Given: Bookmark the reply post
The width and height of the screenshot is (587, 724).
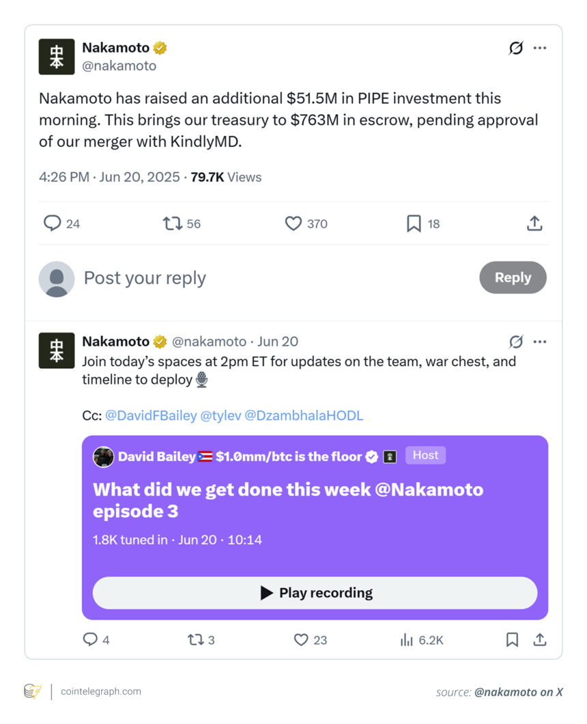Looking at the screenshot, I should pyautogui.click(x=512, y=640).
